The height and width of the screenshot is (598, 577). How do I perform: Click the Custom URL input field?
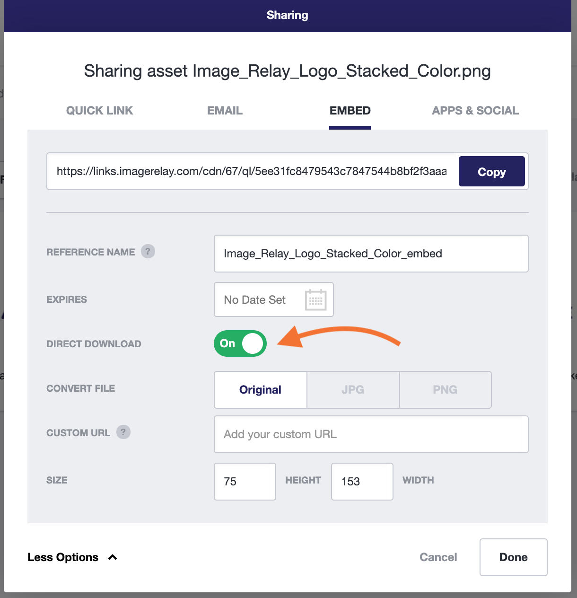tap(371, 434)
